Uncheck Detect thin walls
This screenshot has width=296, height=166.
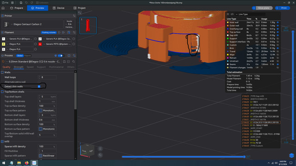39,87
